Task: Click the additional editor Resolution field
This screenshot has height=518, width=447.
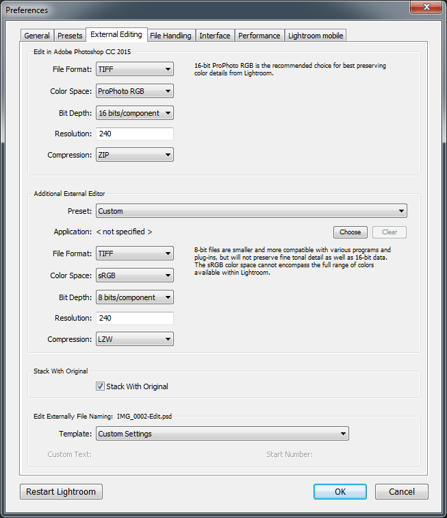Action: pos(135,318)
